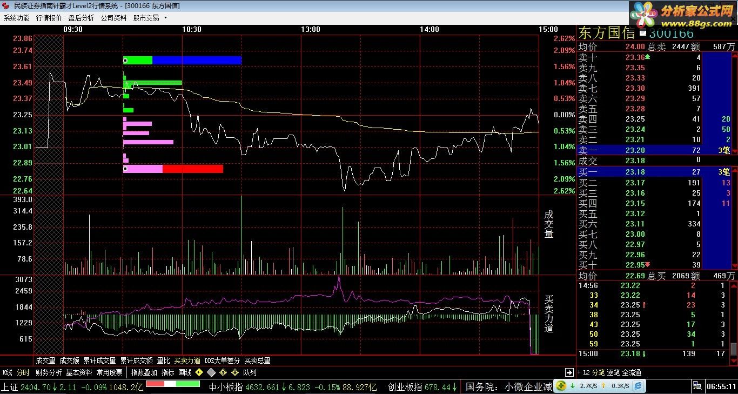
Task: Click the gray diamond icon in toolbar
Action: [x=211, y=372]
